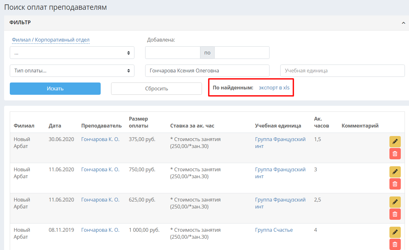
Task: Open Группа Счастье study unit link
Action: point(274,230)
